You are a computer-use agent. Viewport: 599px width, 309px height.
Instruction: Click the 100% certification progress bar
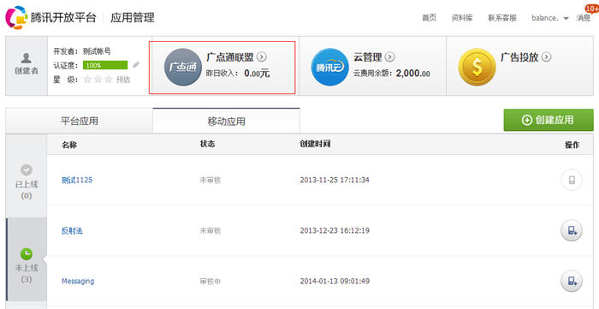click(x=105, y=65)
